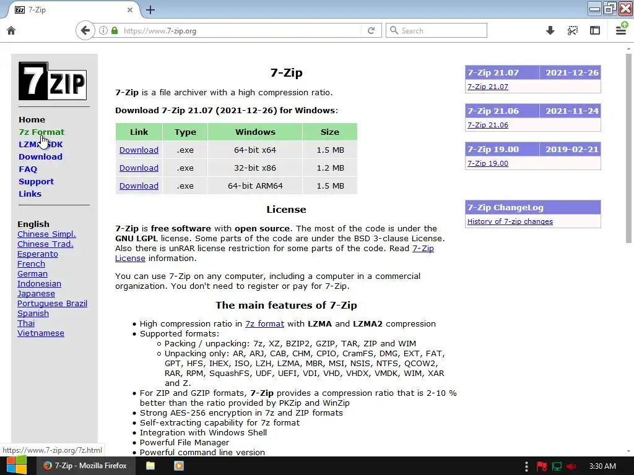The image size is (634, 475).
Task: Click the Firefox home icon
Action: click(x=11, y=31)
